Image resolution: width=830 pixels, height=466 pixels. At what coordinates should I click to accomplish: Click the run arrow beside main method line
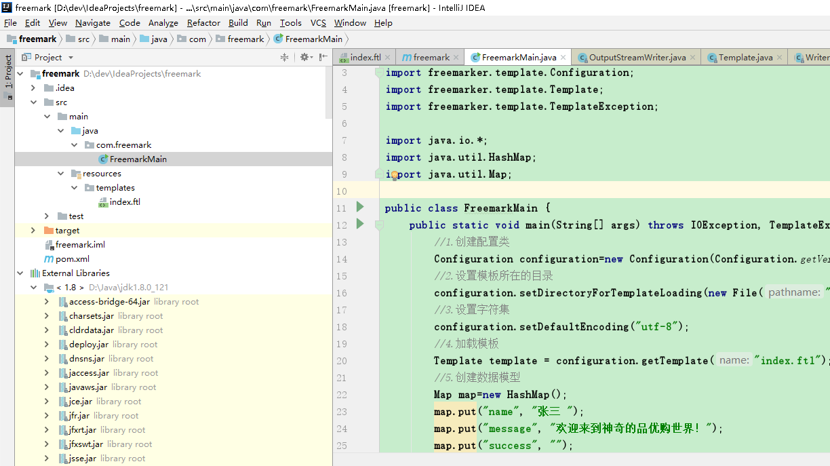pyautogui.click(x=360, y=224)
